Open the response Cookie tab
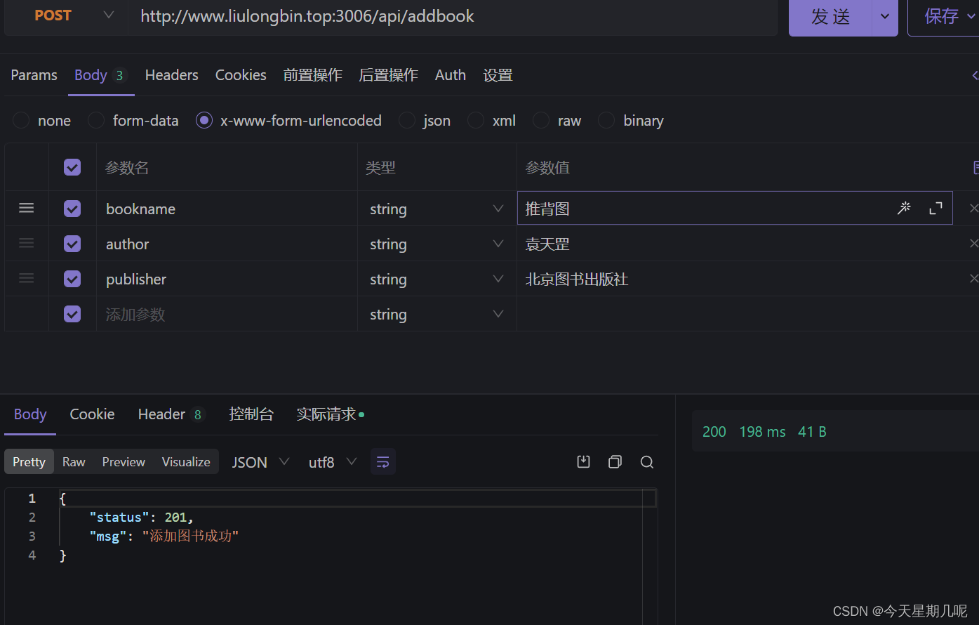Screen dimensions: 979x625 [x=92, y=414]
